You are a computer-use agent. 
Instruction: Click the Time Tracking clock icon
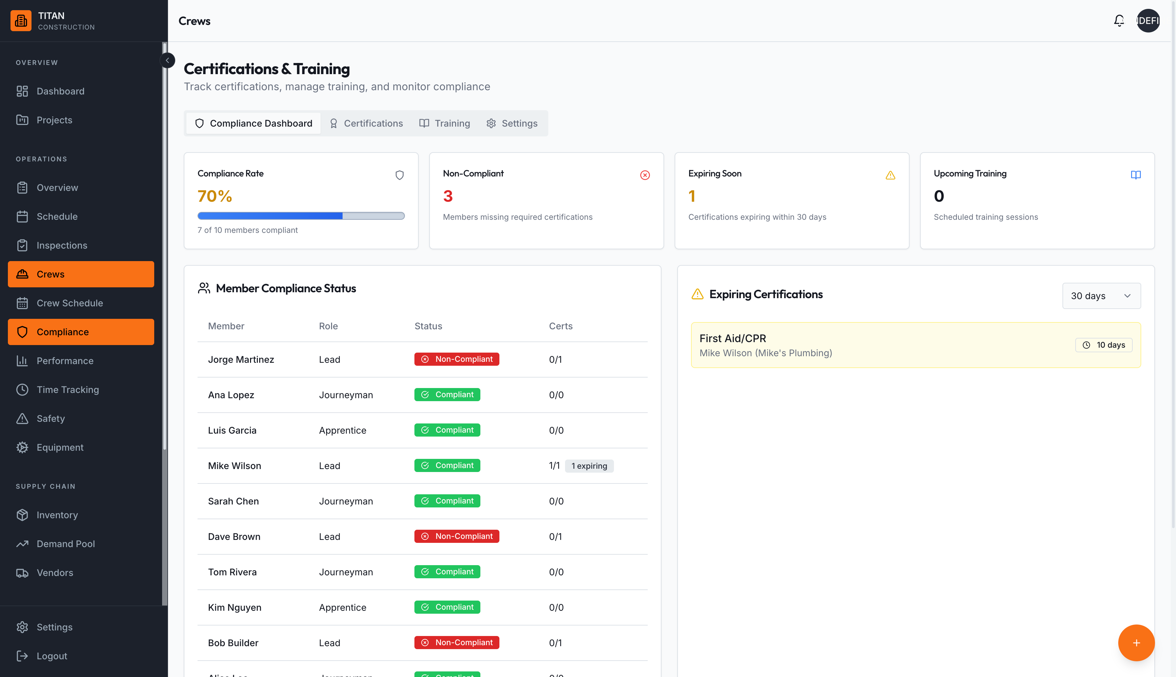pos(22,390)
